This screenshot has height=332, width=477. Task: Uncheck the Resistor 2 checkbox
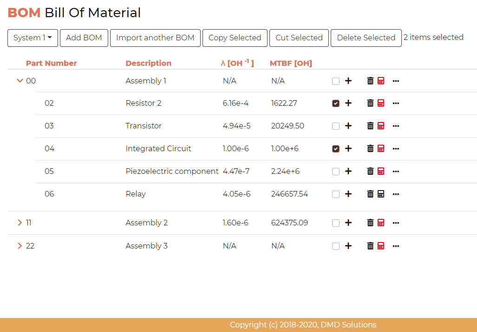click(x=336, y=103)
